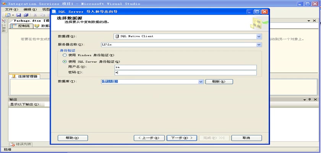
Task: Click the Copy toolbar icon
Action: 42,15
